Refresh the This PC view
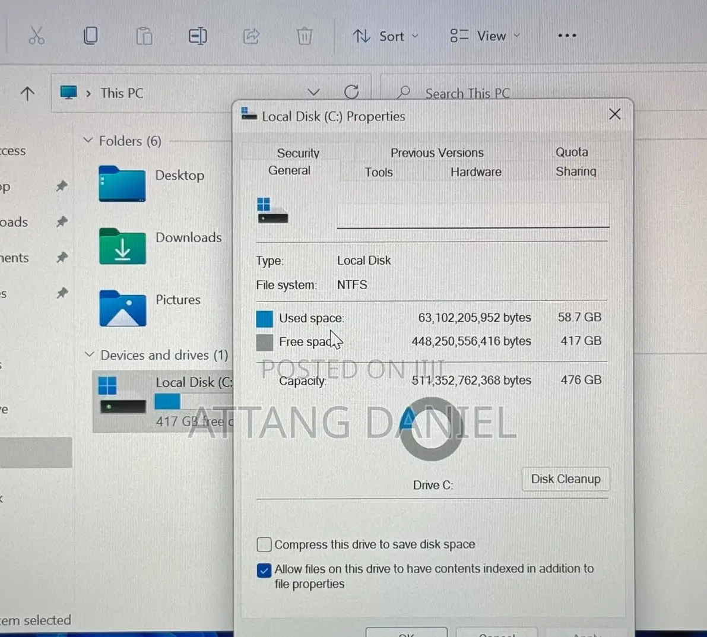The height and width of the screenshot is (637, 707). 351,93
